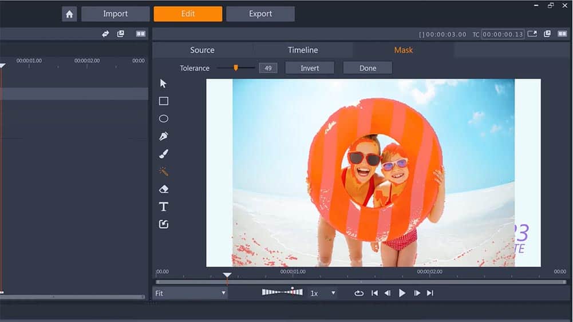Screen dimensions: 573x322
Task: Select the arrow selection tool
Action: [x=163, y=84]
